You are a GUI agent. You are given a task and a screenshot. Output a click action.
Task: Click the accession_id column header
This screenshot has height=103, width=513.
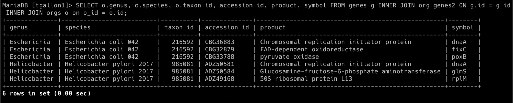227,27
